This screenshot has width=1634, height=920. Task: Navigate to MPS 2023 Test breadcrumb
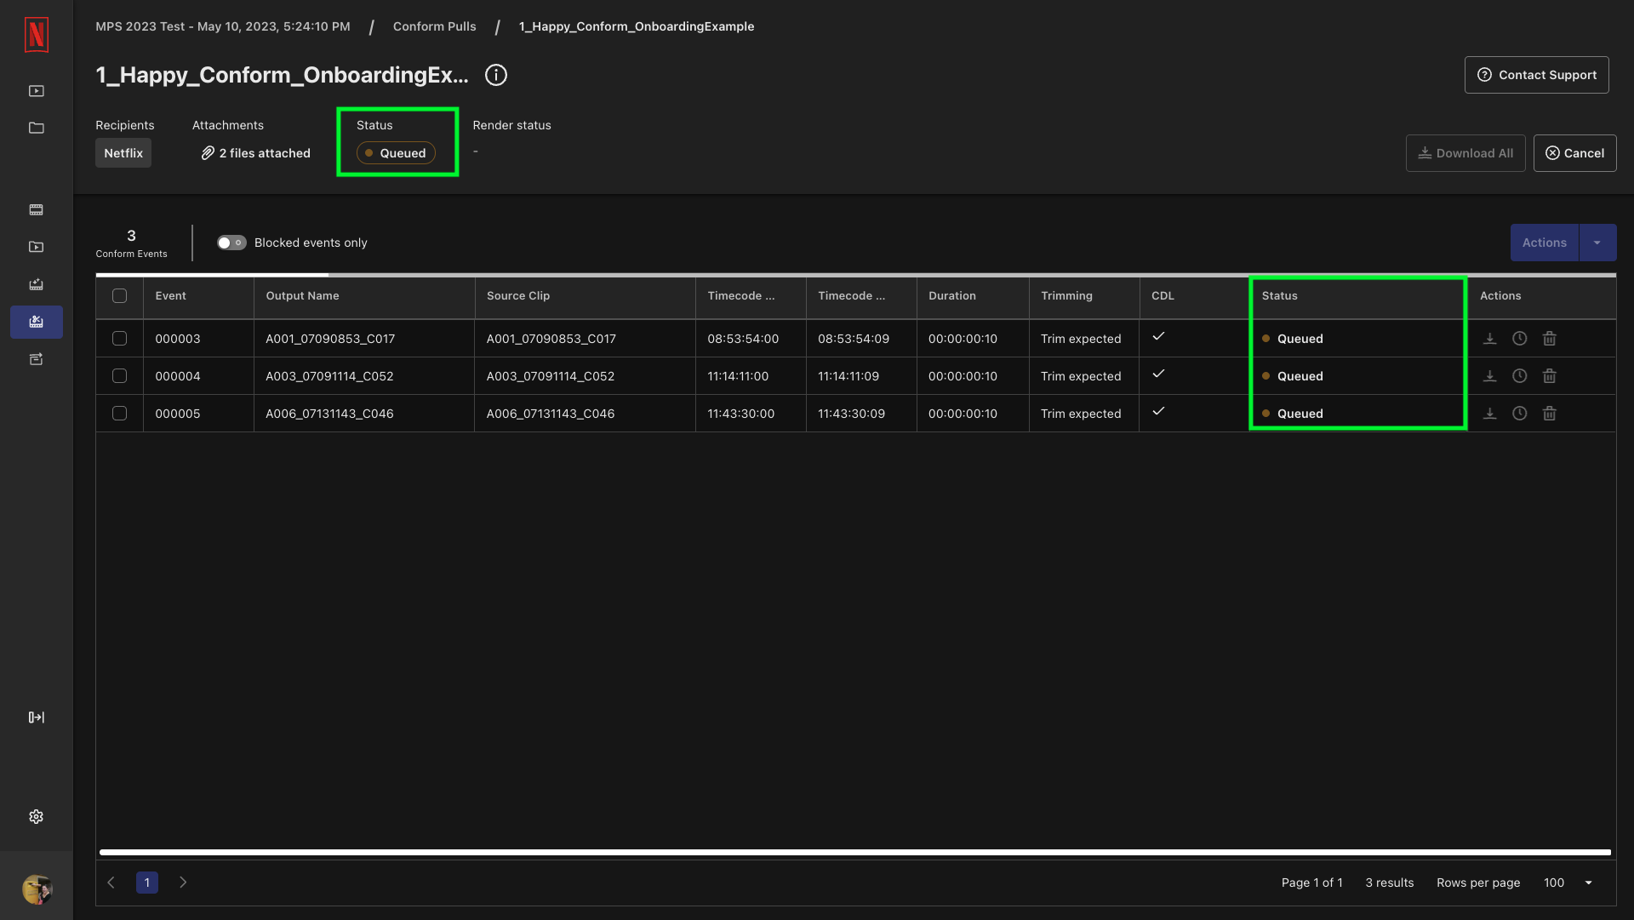pos(223,26)
